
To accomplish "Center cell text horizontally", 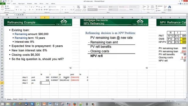I will pos(39,10).
